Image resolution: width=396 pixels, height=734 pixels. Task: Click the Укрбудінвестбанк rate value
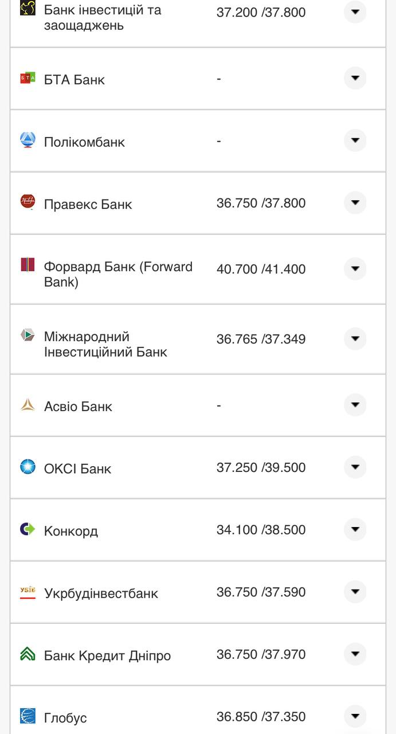point(260,592)
